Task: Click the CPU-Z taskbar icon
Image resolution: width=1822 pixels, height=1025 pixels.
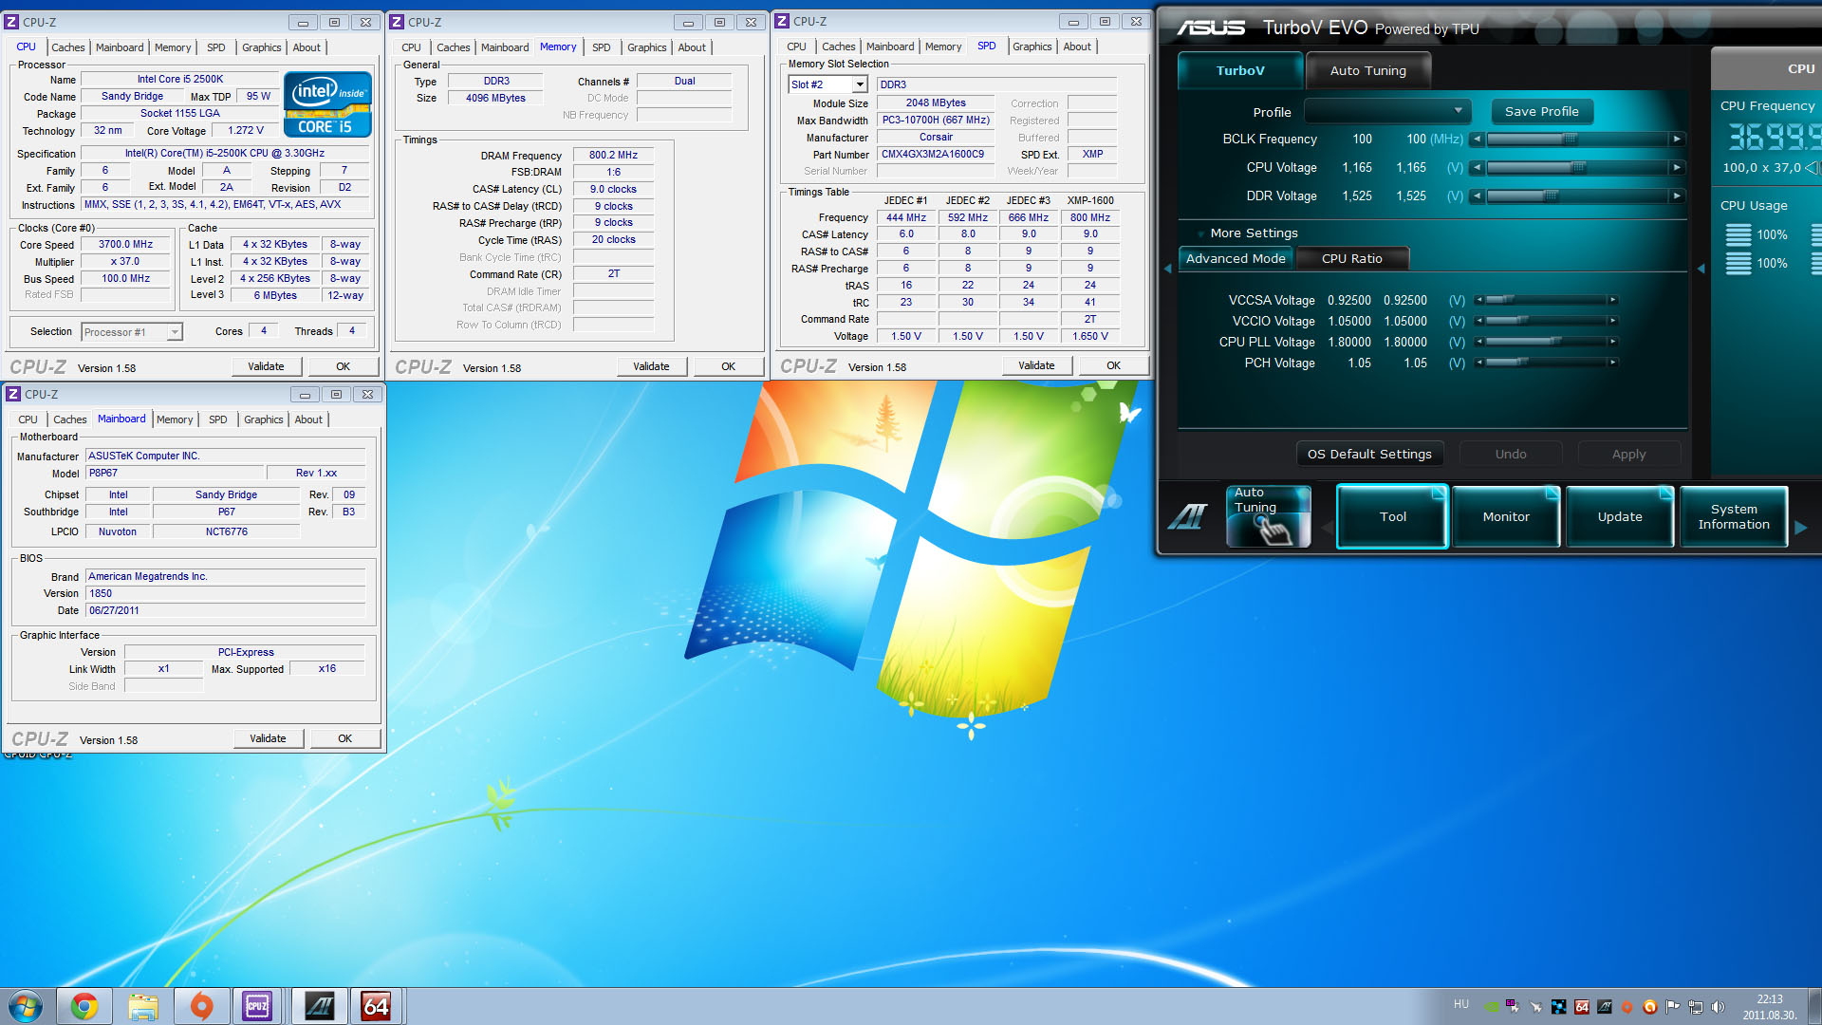Action: click(x=257, y=1006)
